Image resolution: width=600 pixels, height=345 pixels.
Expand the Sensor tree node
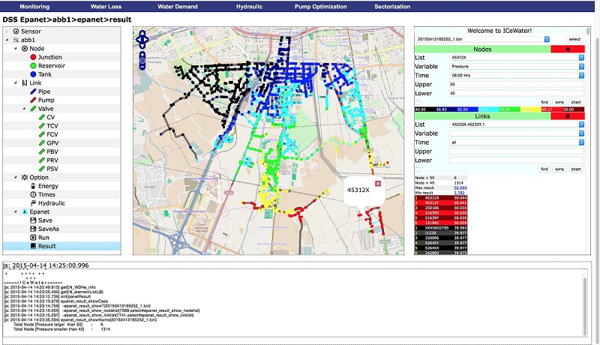pyautogui.click(x=7, y=31)
